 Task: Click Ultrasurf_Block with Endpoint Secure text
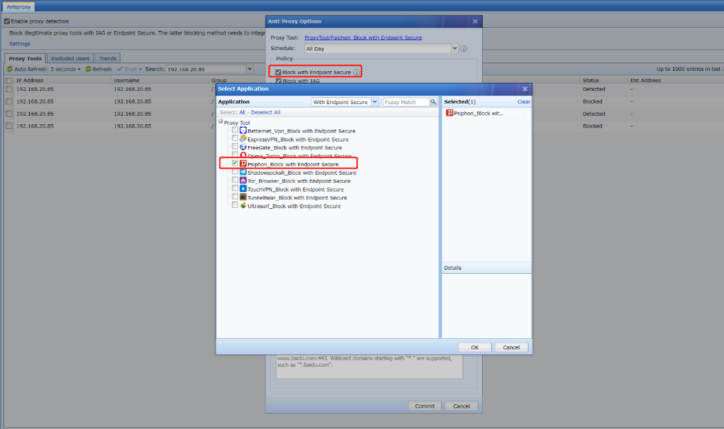pos(294,206)
